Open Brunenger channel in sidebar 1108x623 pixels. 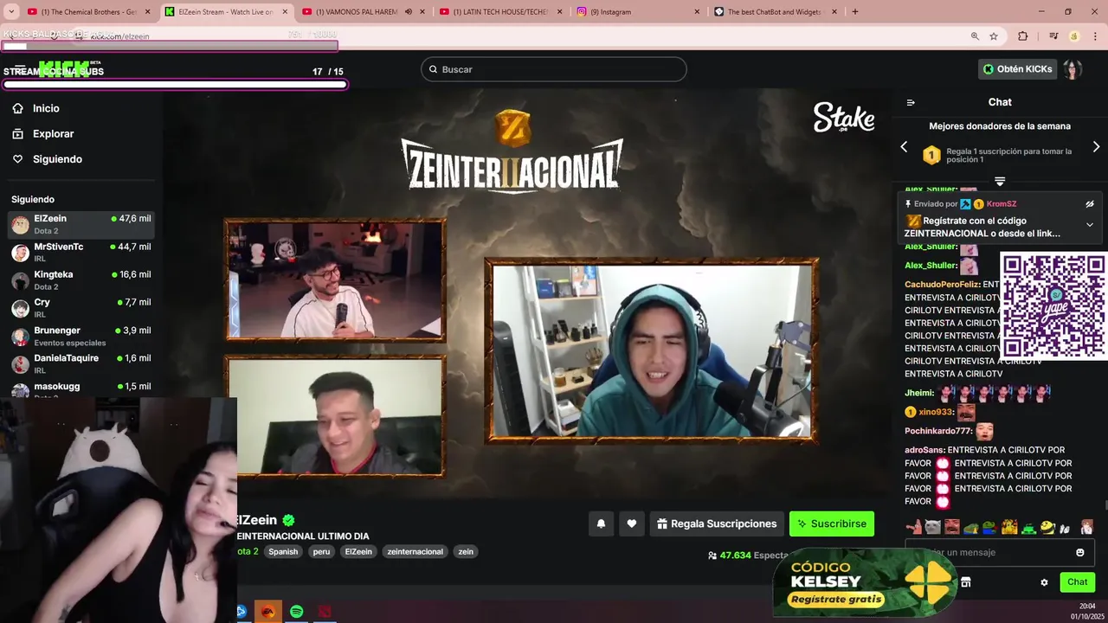coord(81,337)
